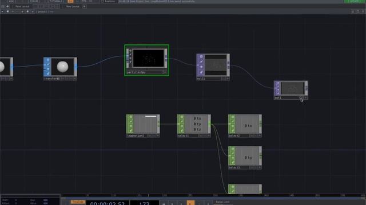The height and width of the screenshot is (205, 366).
Task: Toggle bypass flag on select1 node
Action: pos(182,126)
